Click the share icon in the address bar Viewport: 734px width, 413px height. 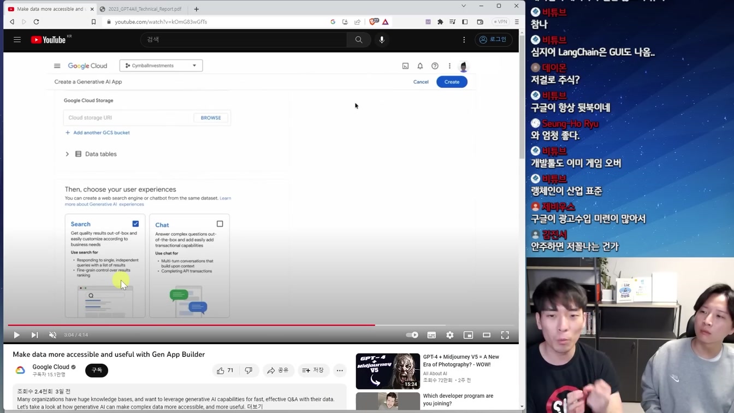pyautogui.click(x=357, y=22)
